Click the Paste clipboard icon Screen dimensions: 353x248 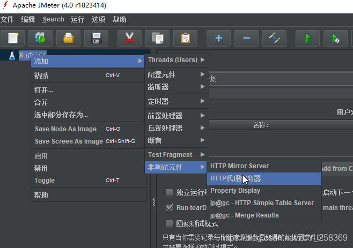pos(185,38)
